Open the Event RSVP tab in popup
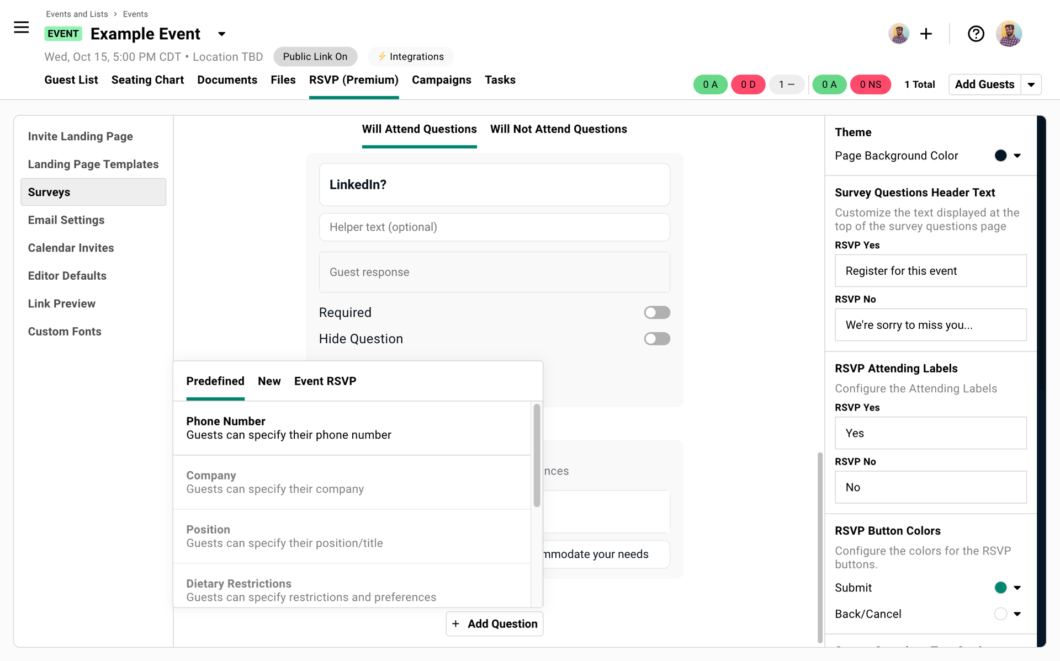Screen dimensions: 1060x661 (325, 381)
